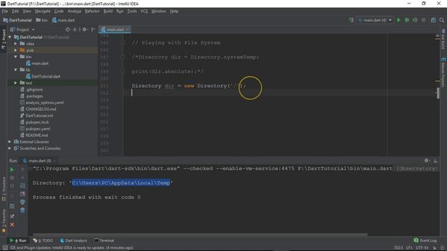Hide the Project tool window
The image size is (447, 251).
[93, 29]
